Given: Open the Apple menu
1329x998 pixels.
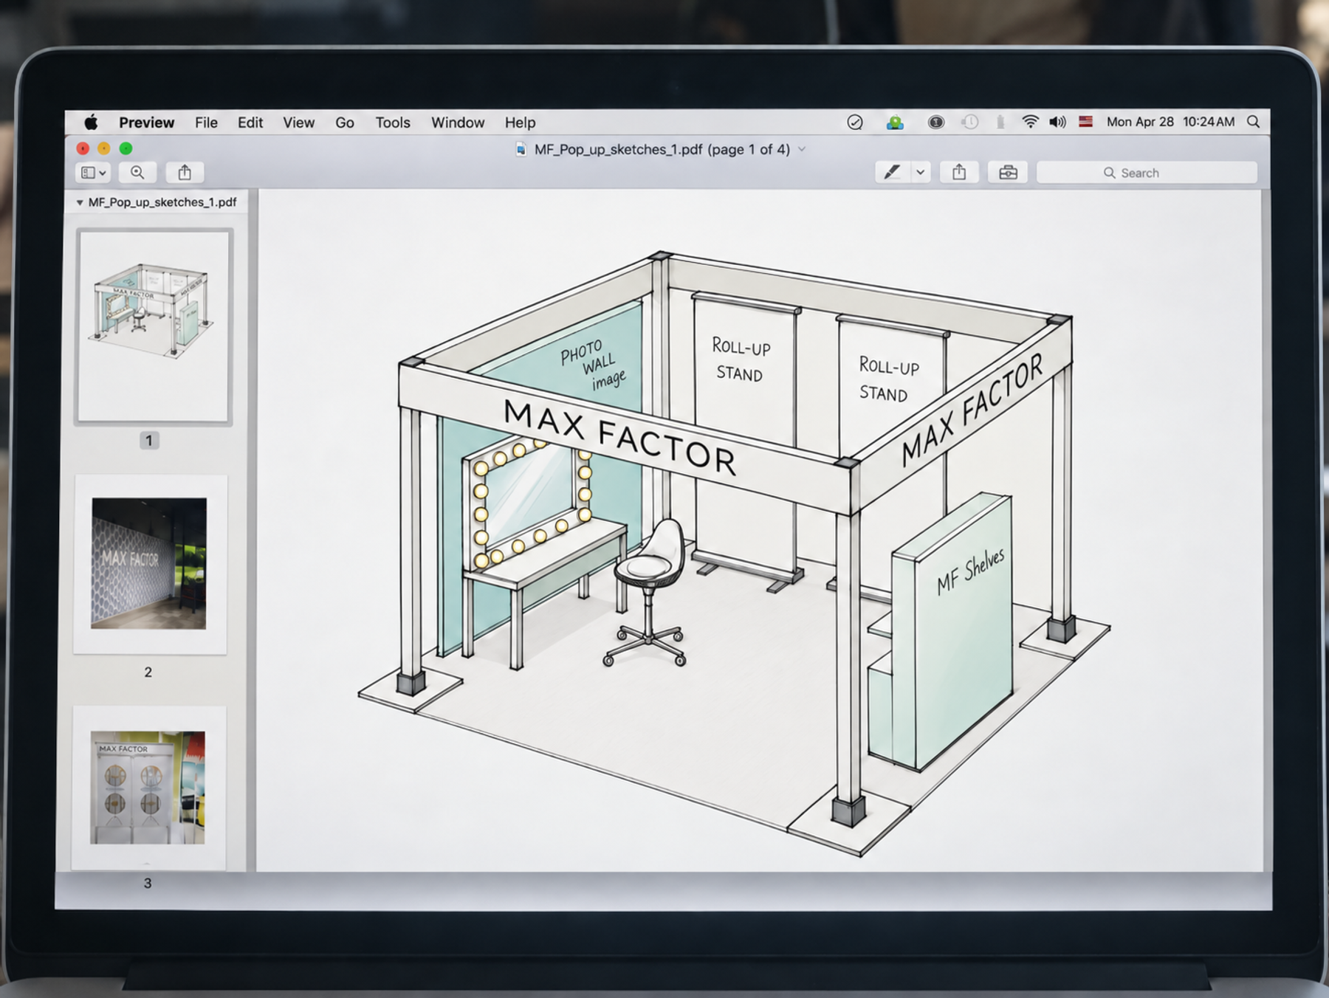Looking at the screenshot, I should [91, 122].
